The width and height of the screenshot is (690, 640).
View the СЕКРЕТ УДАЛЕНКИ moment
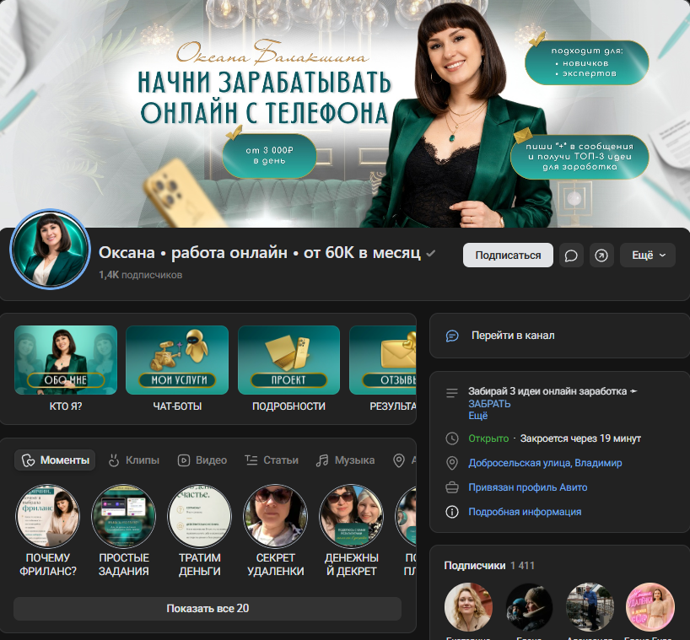276,531
